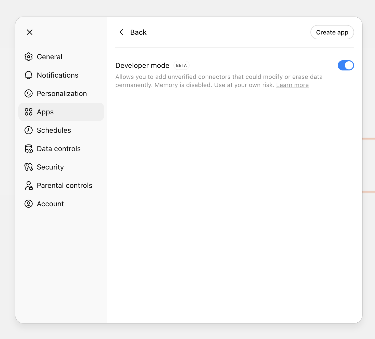Image resolution: width=375 pixels, height=339 pixels.
Task: Select the Account profile icon
Action: [29, 204]
